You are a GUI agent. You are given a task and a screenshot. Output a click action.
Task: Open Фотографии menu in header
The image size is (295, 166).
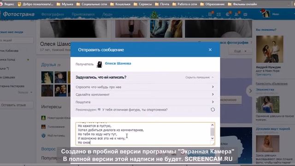point(53,14)
